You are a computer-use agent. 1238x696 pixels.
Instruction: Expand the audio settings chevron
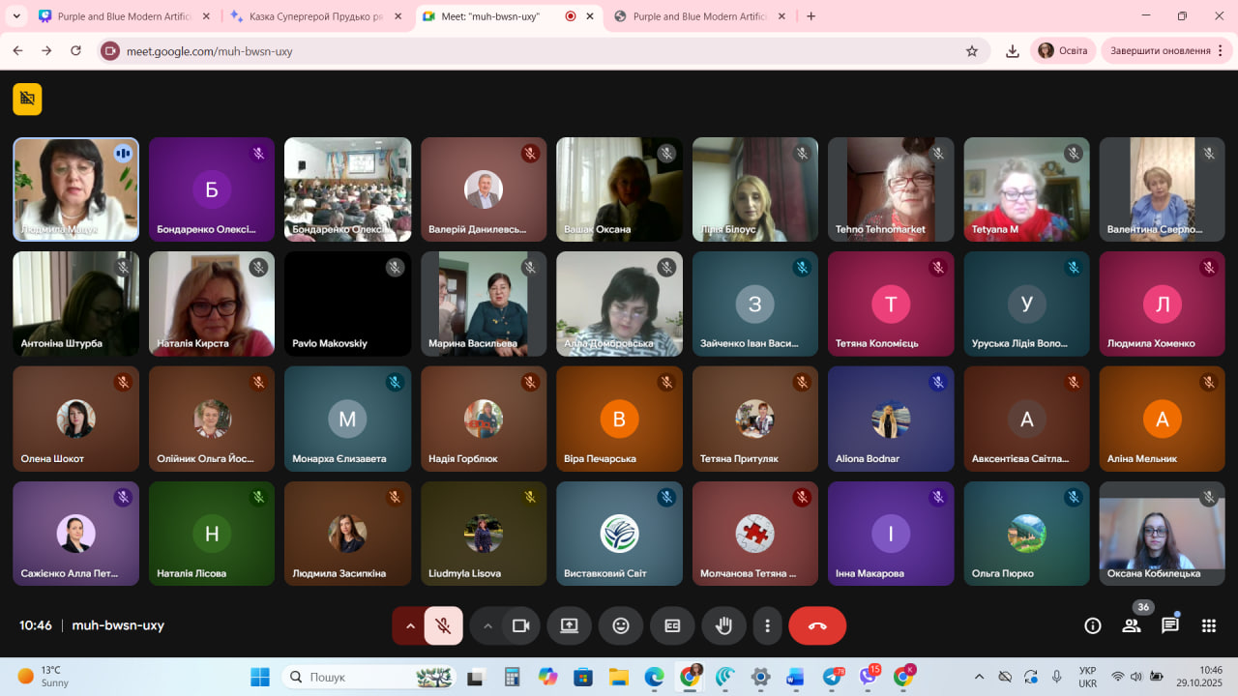(410, 625)
